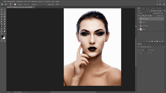The image size is (166, 93).
Task: Create a new adjustment layer
Action: 155,41
